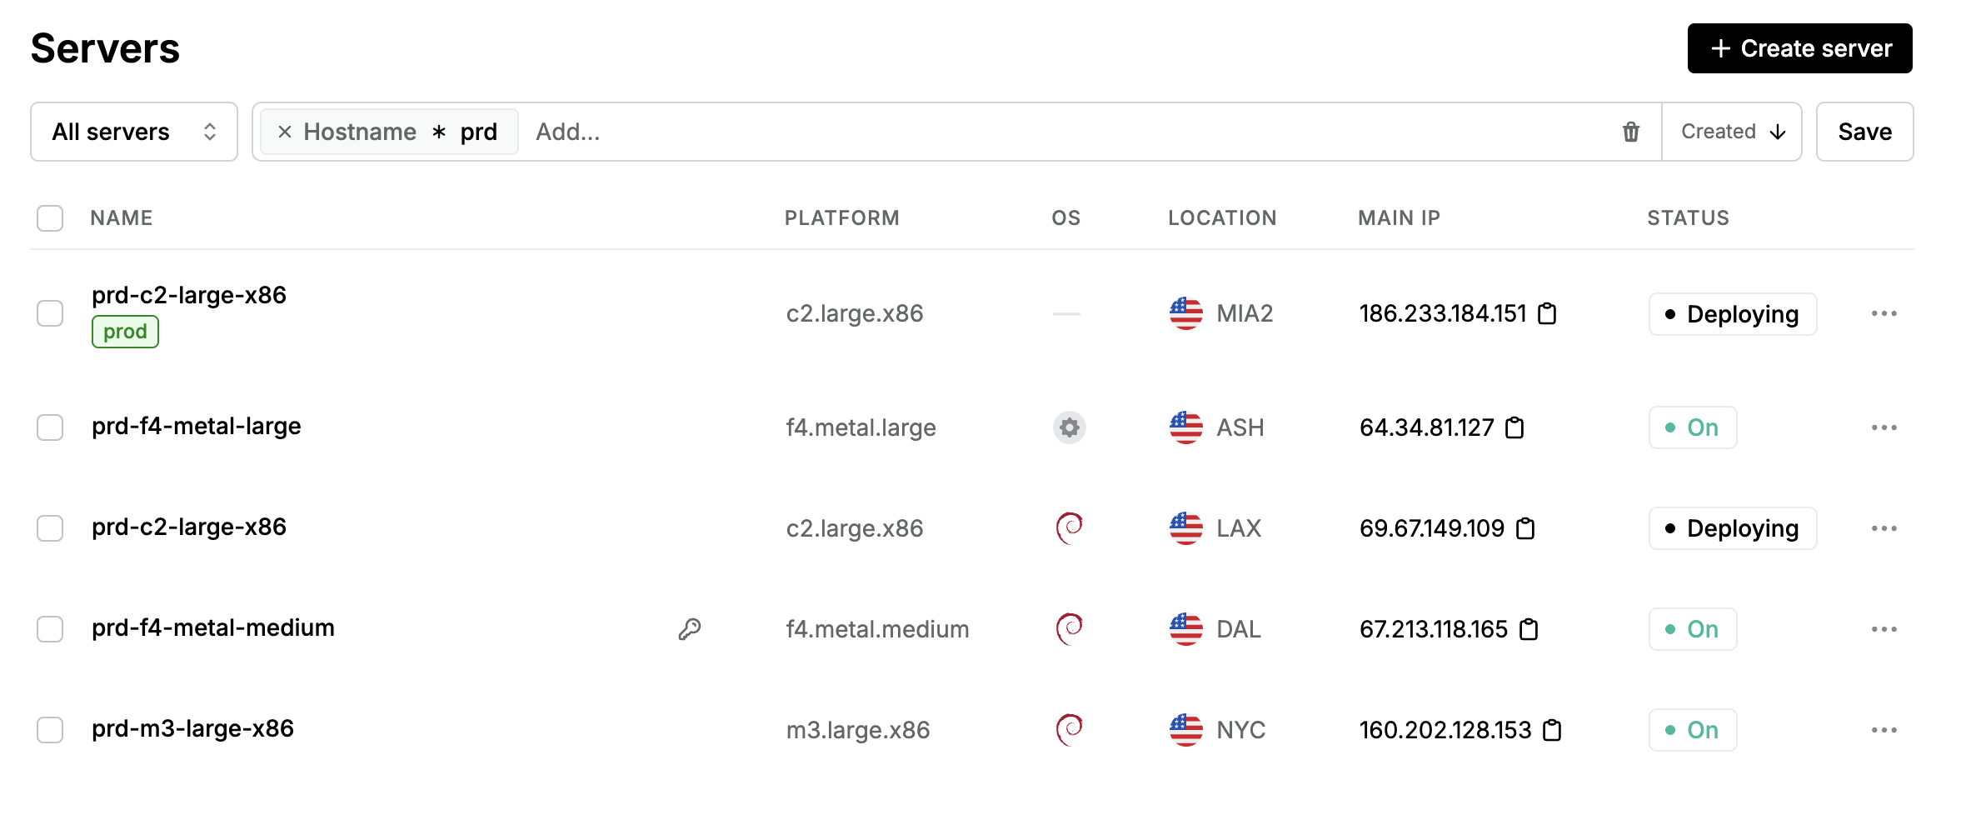Open the three-dot menu for MIA2 server
Screen dimensions: 1961x830
[1884, 313]
